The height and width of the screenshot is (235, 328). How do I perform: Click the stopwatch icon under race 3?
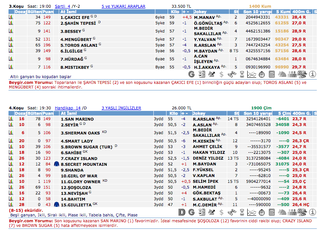click(262, 74)
